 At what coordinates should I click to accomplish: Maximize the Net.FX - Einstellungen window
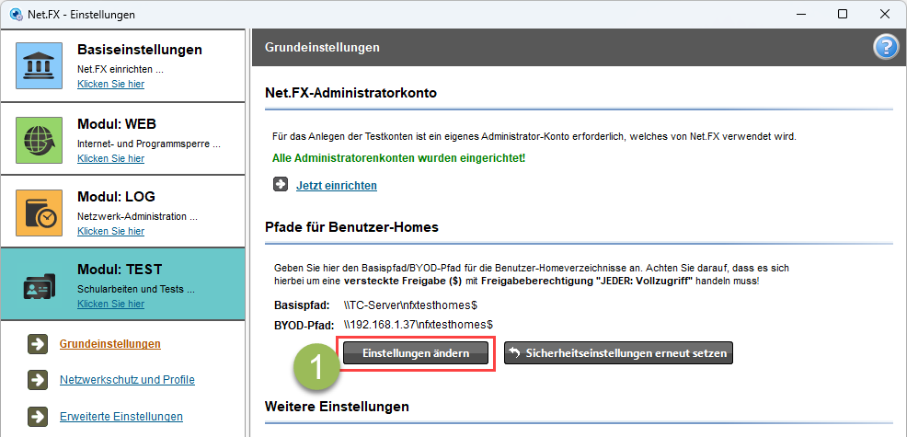click(x=843, y=14)
